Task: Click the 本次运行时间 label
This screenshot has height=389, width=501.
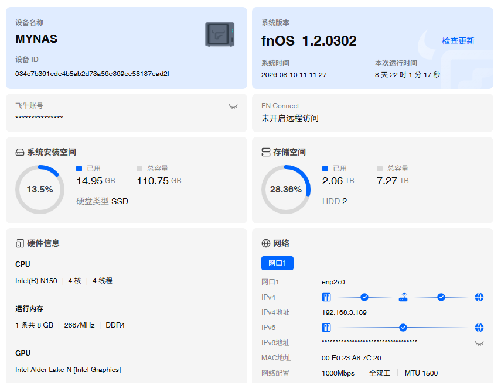Action: pos(396,63)
